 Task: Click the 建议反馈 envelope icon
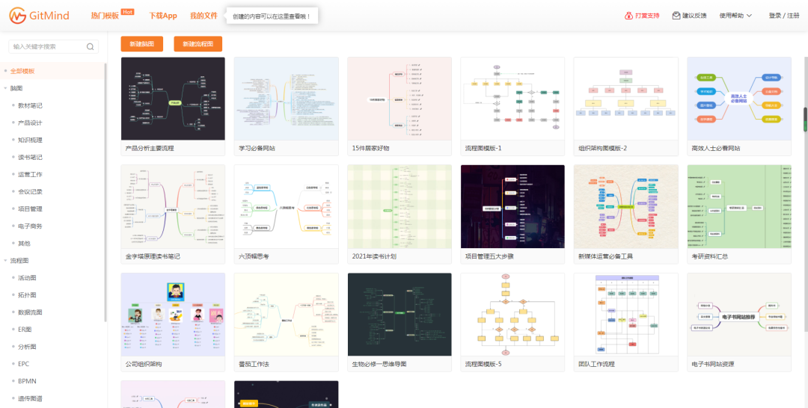(676, 16)
